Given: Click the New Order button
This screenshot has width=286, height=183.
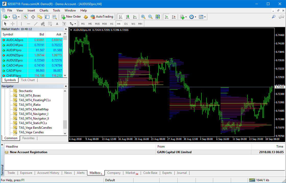Looking at the screenshot, I should (x=71, y=17).
